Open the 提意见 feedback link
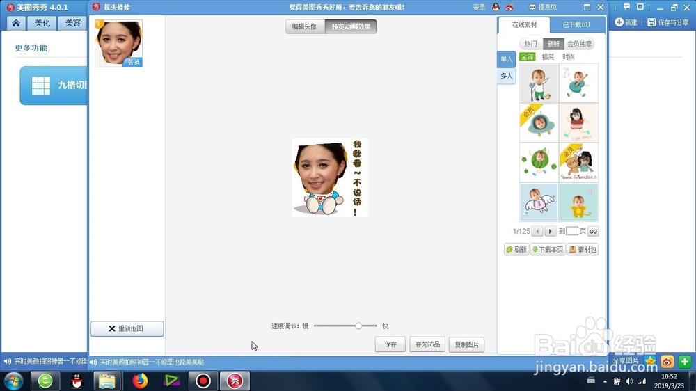The width and height of the screenshot is (696, 391). (x=543, y=7)
